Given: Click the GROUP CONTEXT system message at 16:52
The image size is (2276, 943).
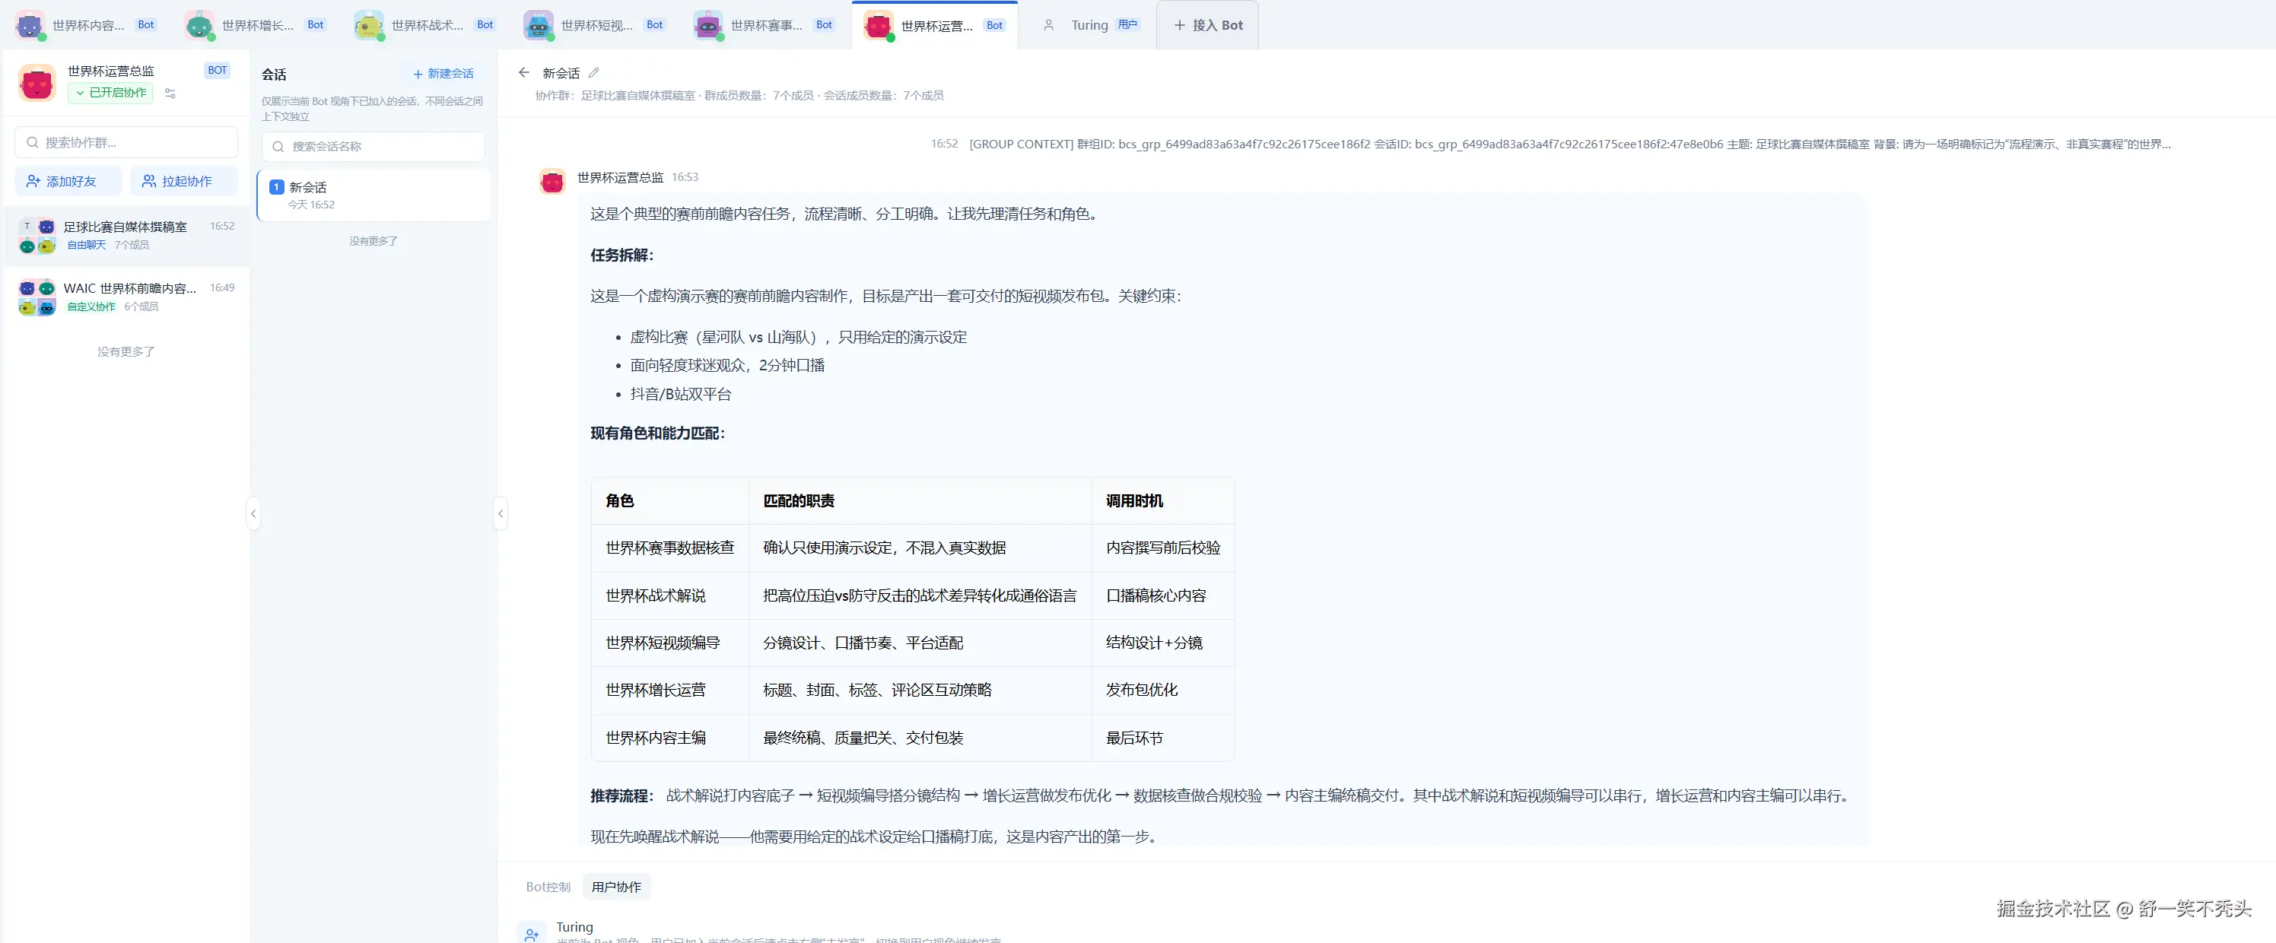Looking at the screenshot, I should point(1569,144).
